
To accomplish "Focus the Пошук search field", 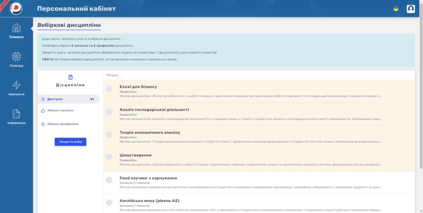I will (259, 75).
